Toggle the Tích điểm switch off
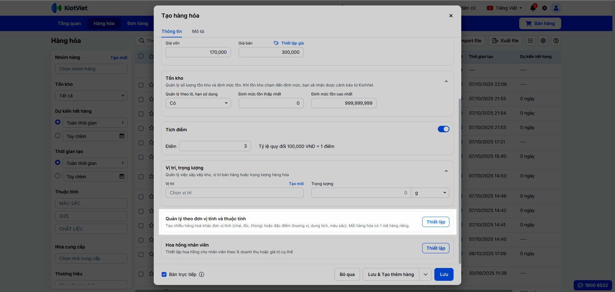 443,129
